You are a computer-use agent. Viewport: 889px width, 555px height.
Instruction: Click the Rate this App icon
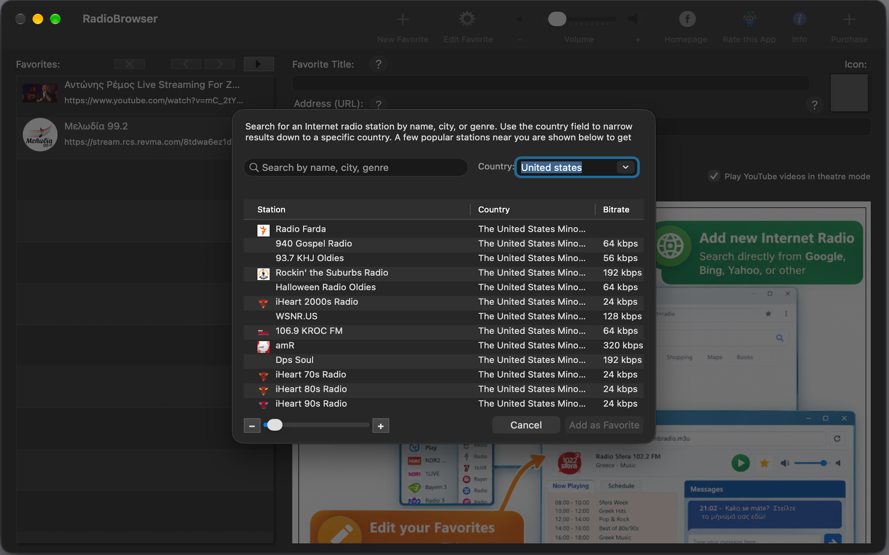tap(749, 19)
